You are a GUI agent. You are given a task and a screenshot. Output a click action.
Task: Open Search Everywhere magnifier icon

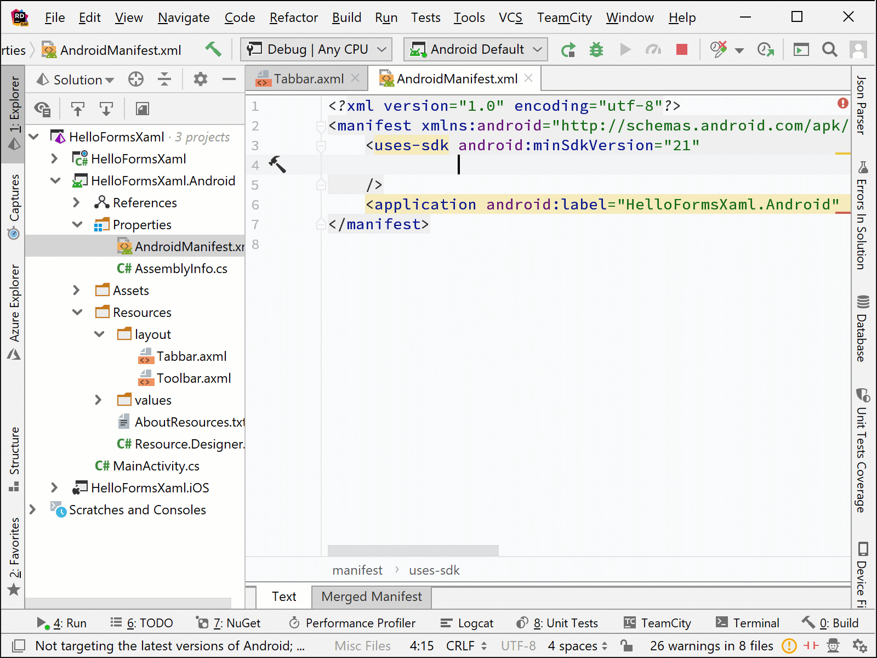point(830,50)
